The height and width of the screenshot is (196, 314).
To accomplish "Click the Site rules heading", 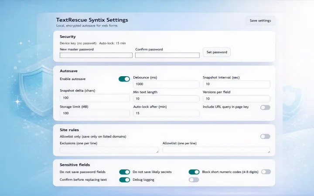I will tap(69, 130).
